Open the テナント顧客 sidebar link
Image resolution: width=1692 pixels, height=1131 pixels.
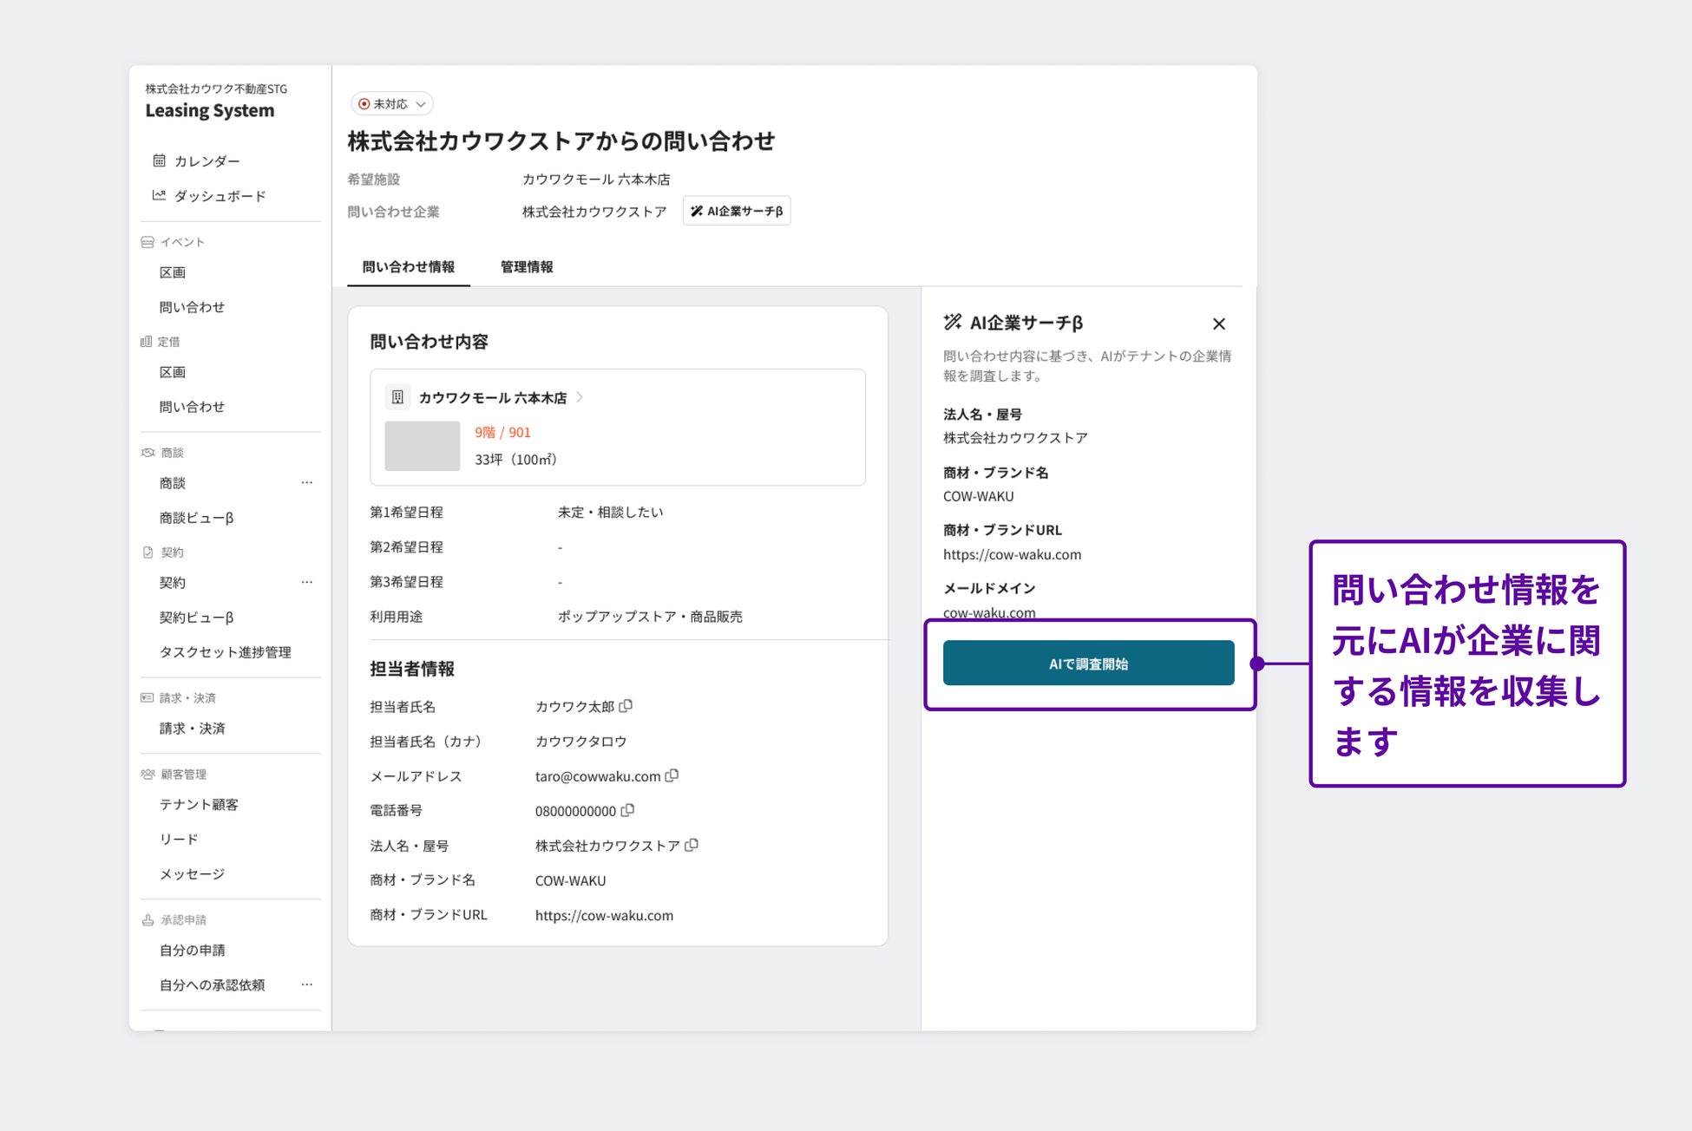(199, 805)
